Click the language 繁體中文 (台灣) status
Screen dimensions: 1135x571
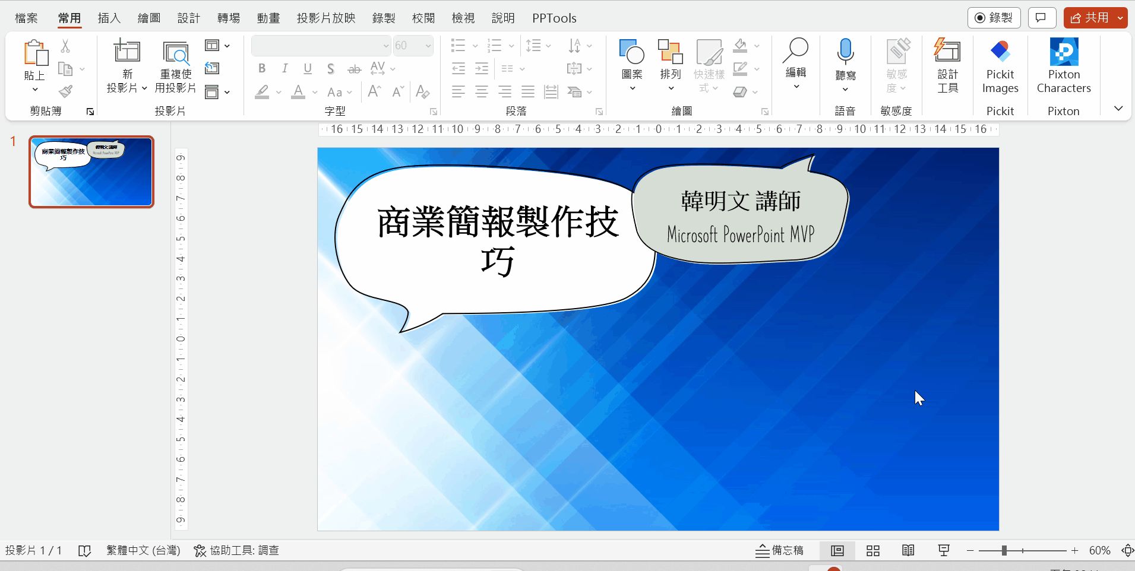pos(143,551)
